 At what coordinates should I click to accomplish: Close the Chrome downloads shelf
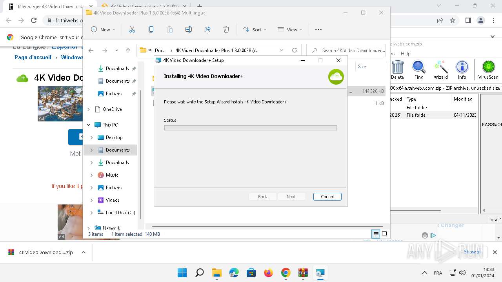pyautogui.click(x=495, y=252)
